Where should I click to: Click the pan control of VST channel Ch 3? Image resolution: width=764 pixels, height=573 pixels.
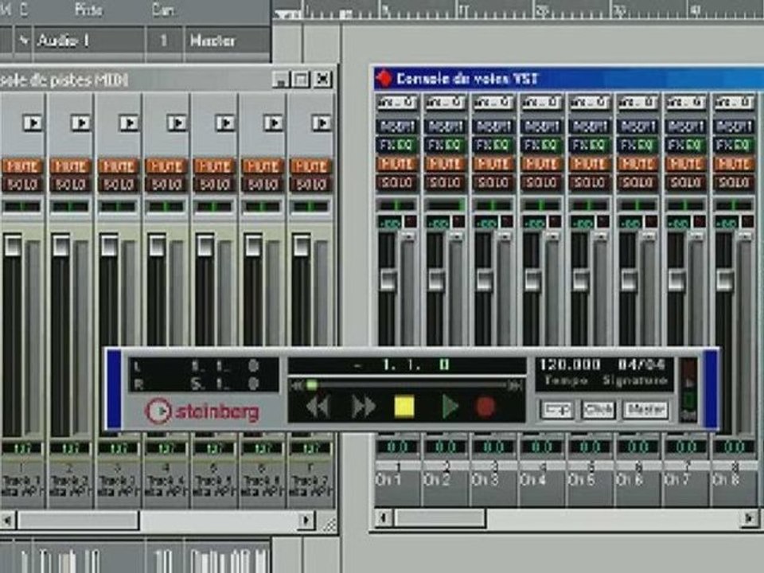(493, 205)
